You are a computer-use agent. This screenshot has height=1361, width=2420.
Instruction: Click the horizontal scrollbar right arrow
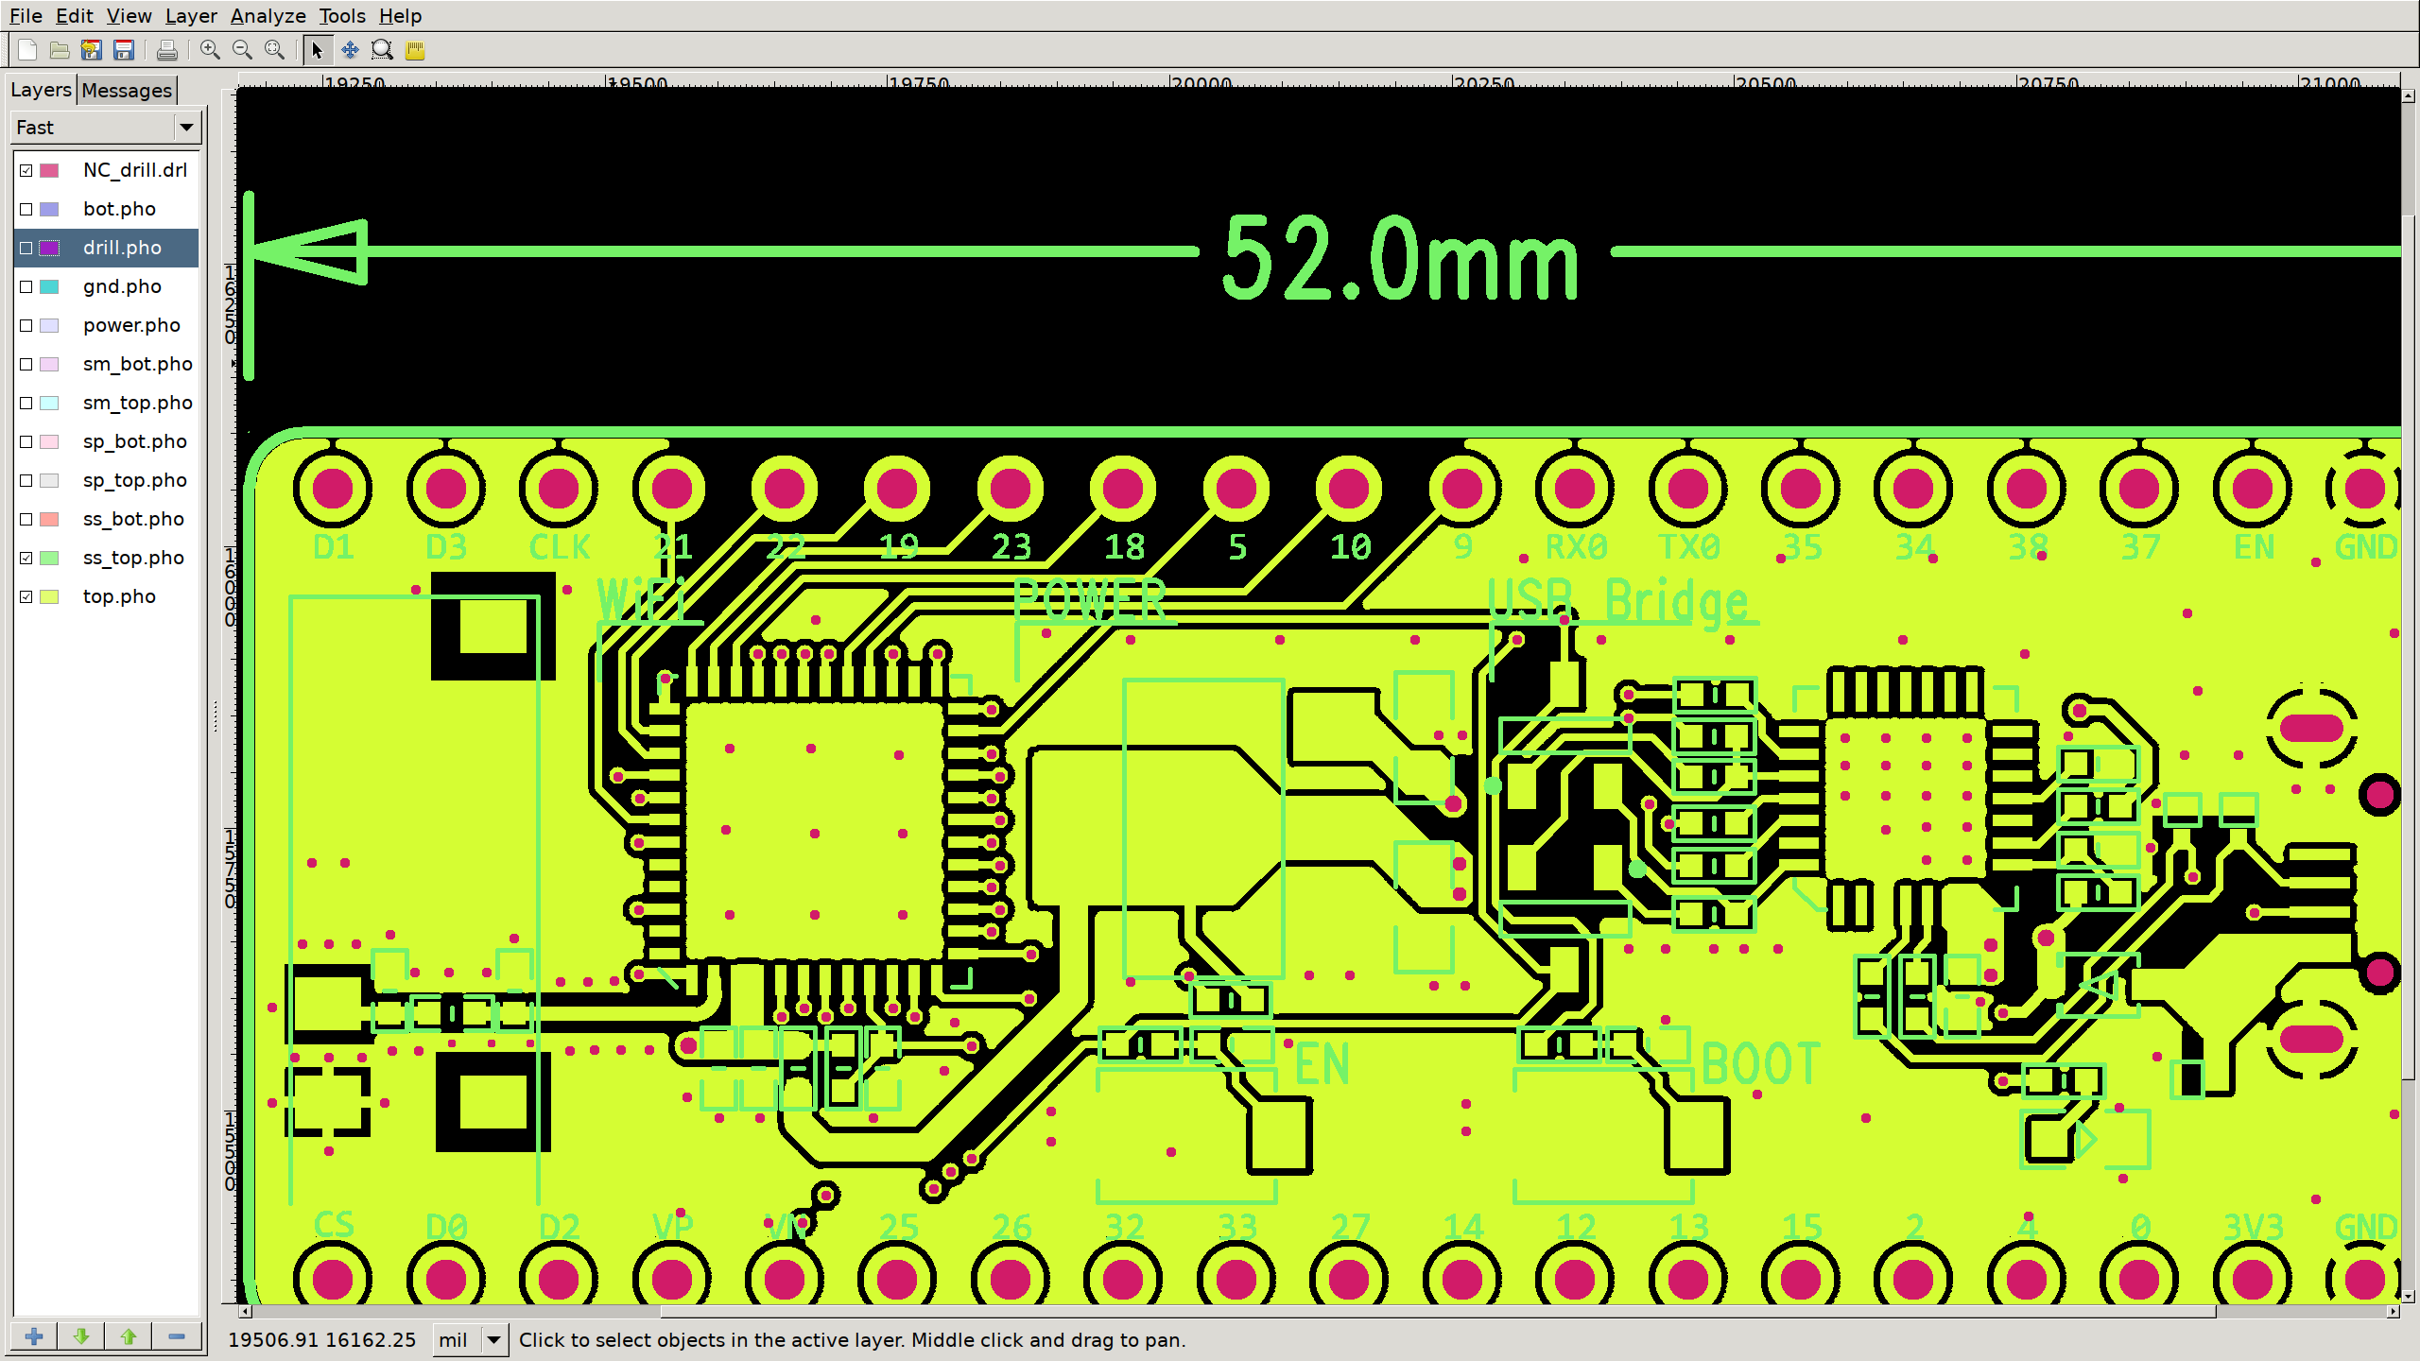click(2393, 1311)
